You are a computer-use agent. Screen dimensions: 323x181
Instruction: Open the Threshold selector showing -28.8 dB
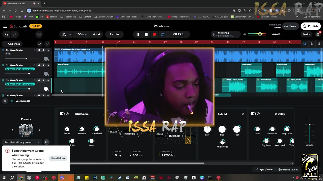[x=176, y=136]
